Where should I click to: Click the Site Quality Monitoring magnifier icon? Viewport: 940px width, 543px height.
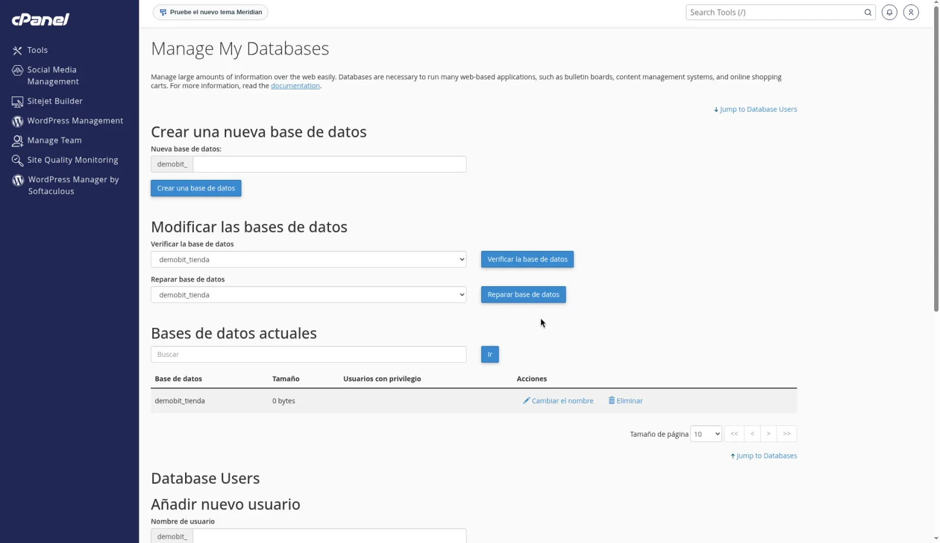click(x=18, y=160)
